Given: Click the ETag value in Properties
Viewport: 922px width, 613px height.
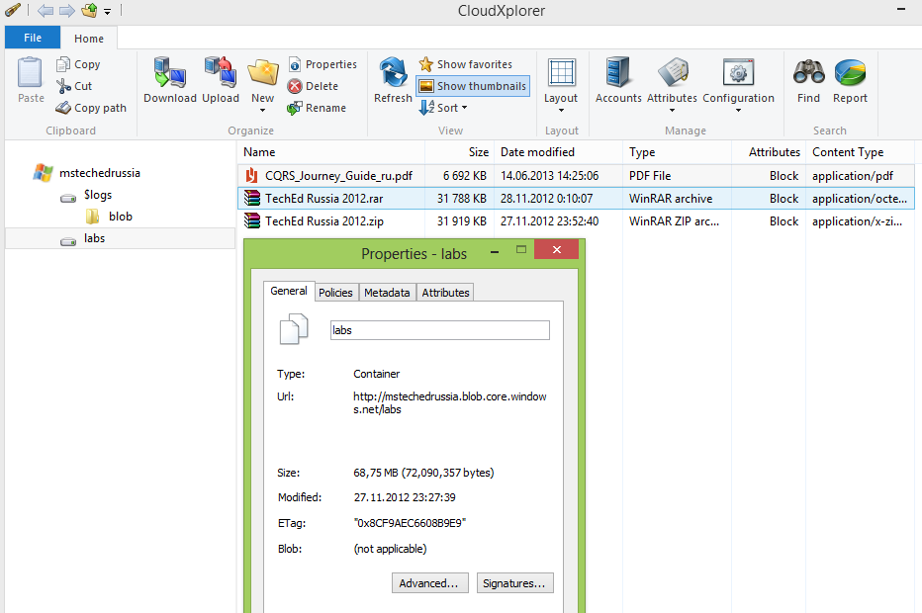Looking at the screenshot, I should point(410,523).
